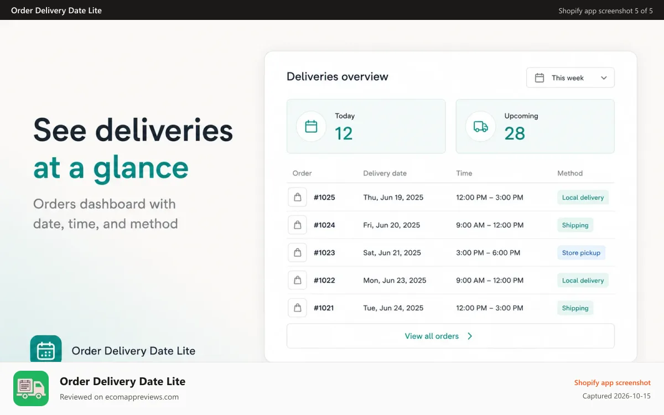The height and width of the screenshot is (415, 664).
Task: Click the Upcoming delivery truck icon
Action: (481, 126)
